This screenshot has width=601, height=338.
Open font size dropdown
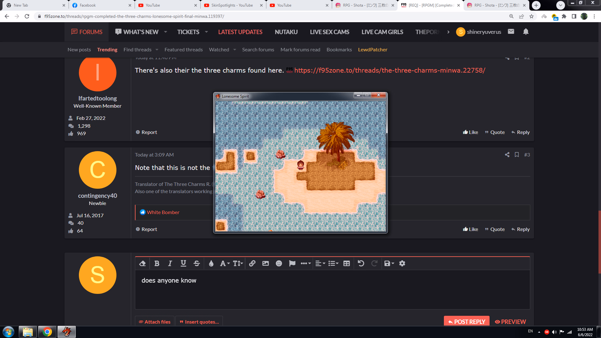(238, 264)
